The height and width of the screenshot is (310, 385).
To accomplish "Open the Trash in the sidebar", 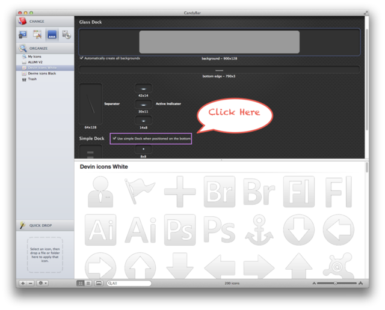I will tap(45, 79).
